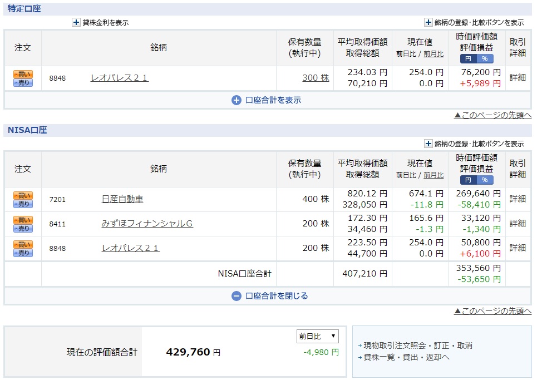Click 前月比 link in NISA口座 header
The image size is (537, 380).
[433, 175]
